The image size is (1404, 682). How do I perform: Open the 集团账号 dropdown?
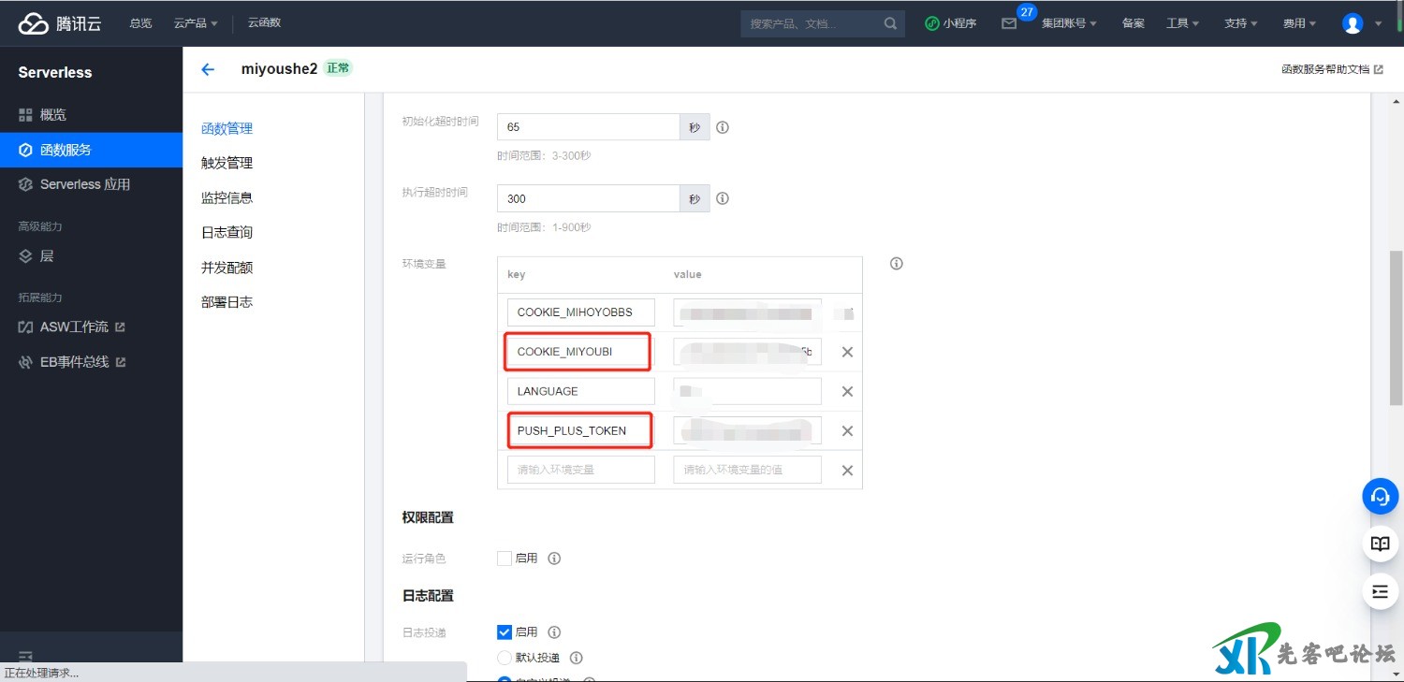point(1069,23)
